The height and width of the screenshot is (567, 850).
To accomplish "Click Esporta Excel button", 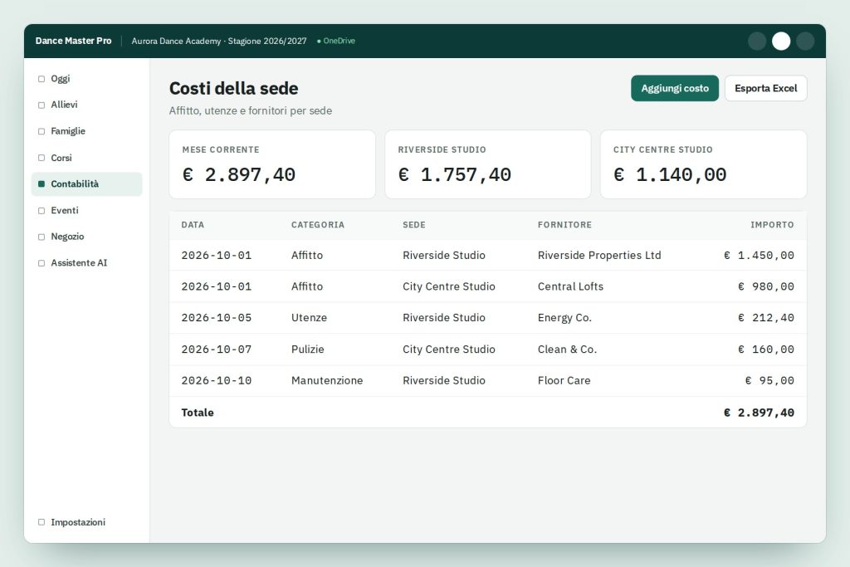I will pos(765,88).
